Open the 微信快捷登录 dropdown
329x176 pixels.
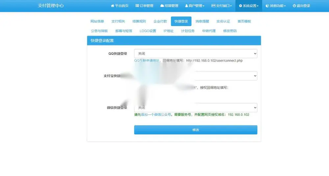195,107
